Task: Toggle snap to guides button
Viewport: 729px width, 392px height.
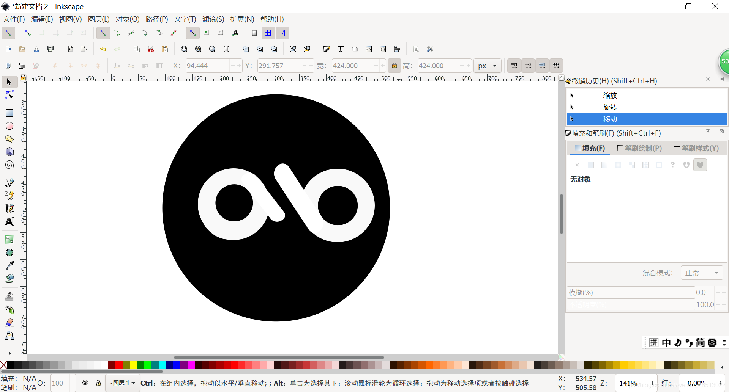Action: click(x=282, y=33)
